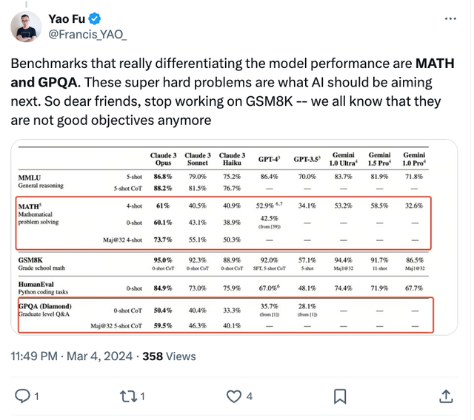Open the @Francis_YAO_ handle link

pos(87,35)
